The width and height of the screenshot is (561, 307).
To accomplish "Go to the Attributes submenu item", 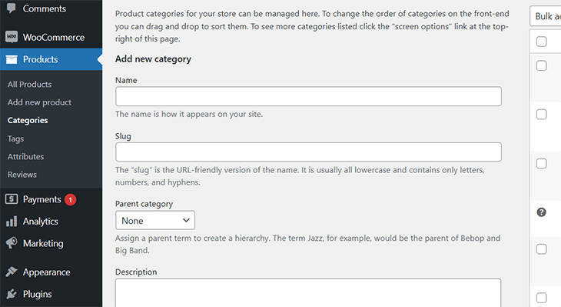I will coord(26,156).
